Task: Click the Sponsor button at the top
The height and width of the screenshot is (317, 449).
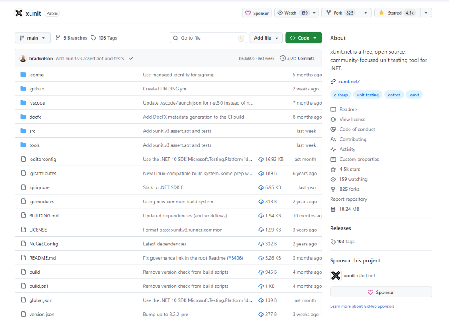Action: click(x=257, y=13)
